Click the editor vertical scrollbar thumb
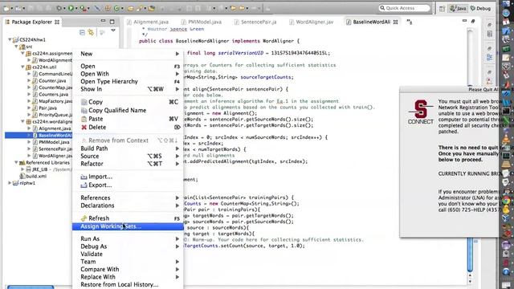 (x=470, y=255)
